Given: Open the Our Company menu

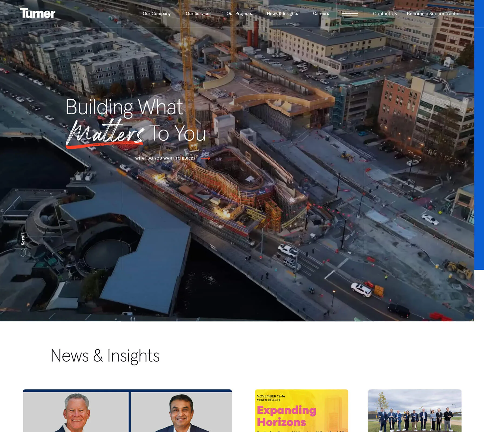Looking at the screenshot, I should tap(157, 13).
